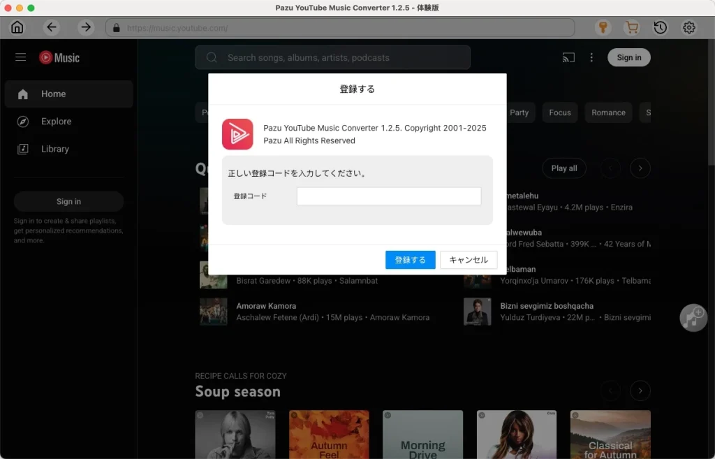Navigate forward with the right arrow
715x459 pixels.
pyautogui.click(x=85, y=27)
